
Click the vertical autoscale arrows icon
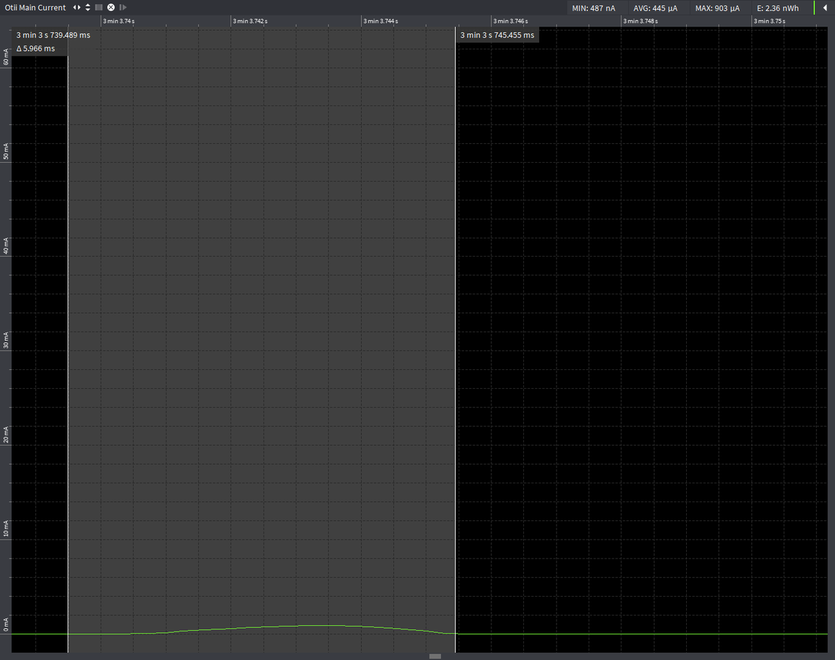(87, 8)
